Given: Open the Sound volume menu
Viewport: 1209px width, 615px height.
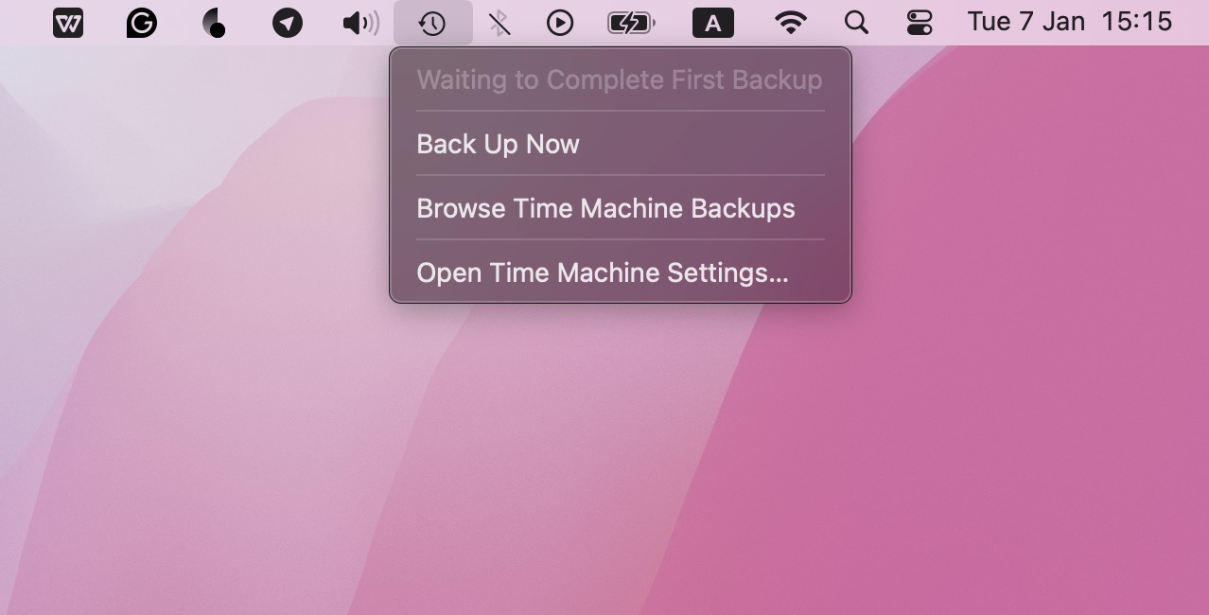Looking at the screenshot, I should click(360, 23).
